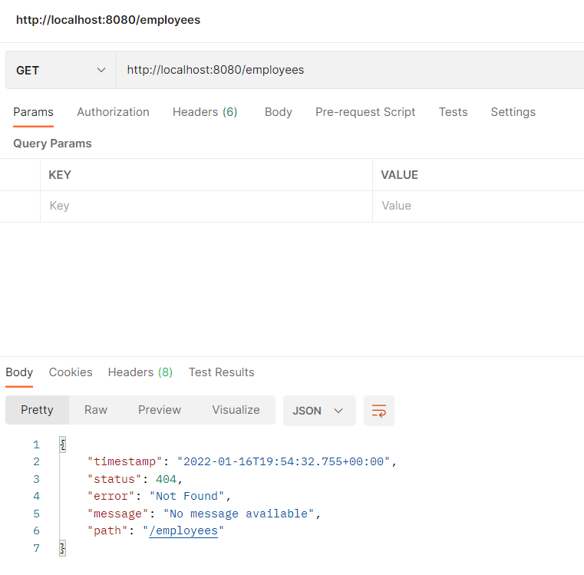
Task: Click the request URL input field
Action: point(350,70)
